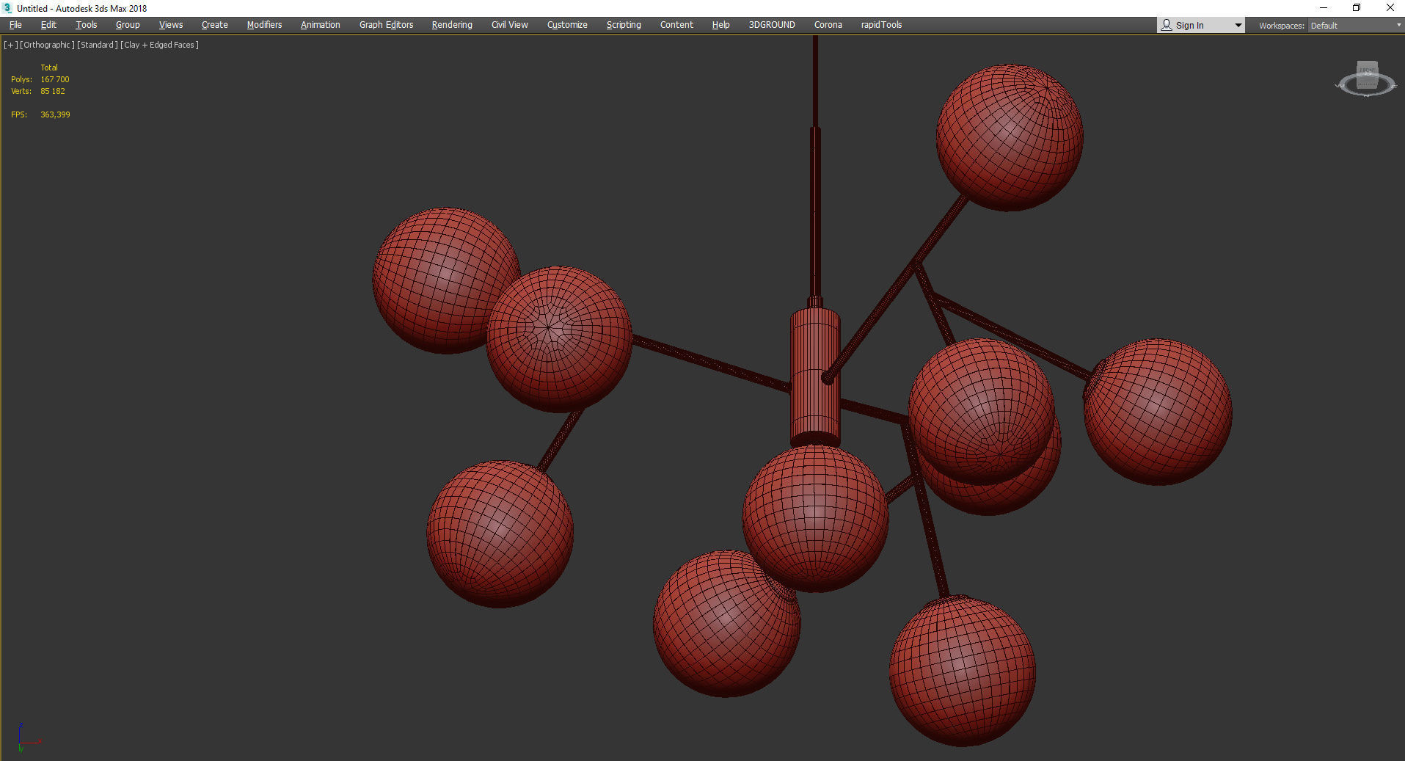Open the Animation menu
This screenshot has height=761, width=1405.
point(321,25)
